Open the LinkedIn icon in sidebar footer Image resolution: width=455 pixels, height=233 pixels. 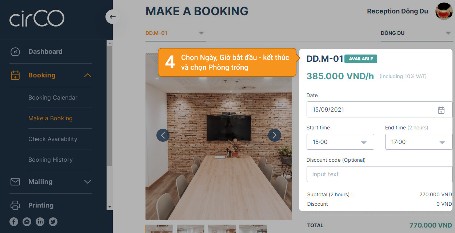point(40,221)
